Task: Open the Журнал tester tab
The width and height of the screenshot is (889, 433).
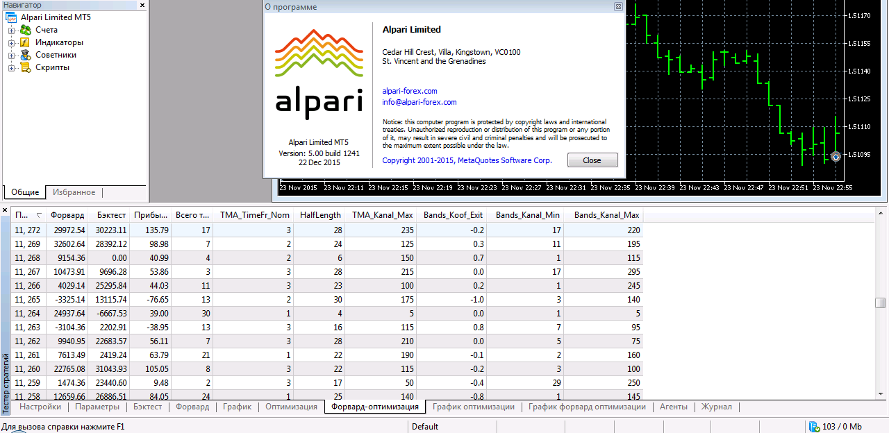Action: (x=716, y=407)
